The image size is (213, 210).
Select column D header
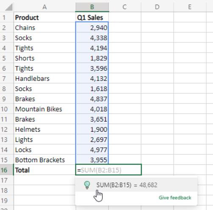(x=157, y=7)
